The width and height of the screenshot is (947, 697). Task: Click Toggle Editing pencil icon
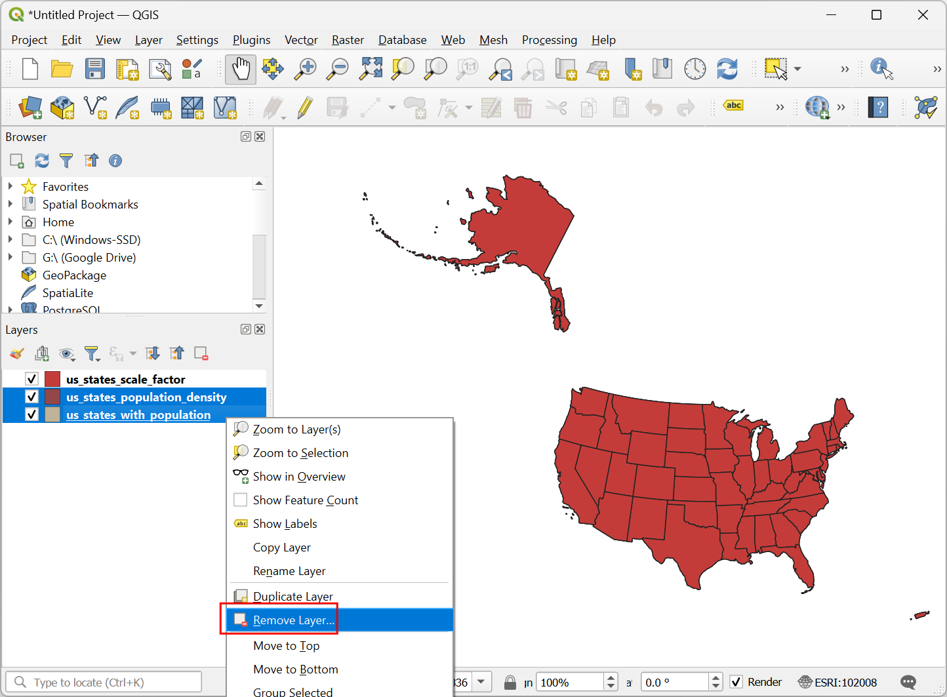[305, 108]
